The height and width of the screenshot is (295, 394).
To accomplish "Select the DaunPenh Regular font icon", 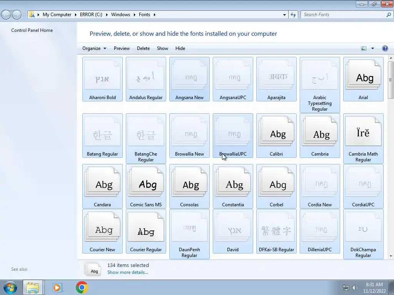I will click(x=189, y=234).
